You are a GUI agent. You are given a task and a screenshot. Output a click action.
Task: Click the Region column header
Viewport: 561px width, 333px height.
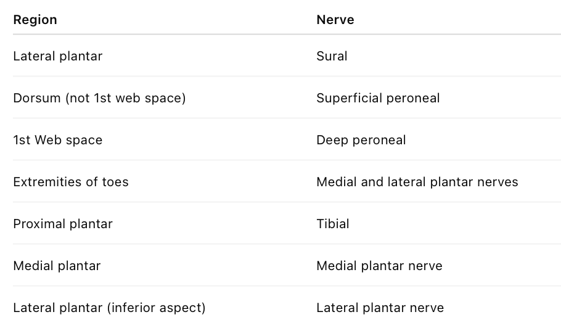point(35,20)
